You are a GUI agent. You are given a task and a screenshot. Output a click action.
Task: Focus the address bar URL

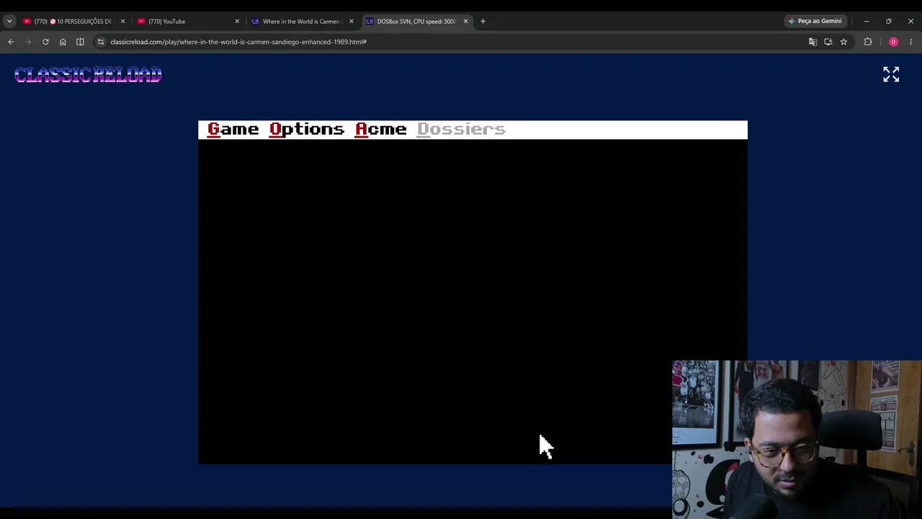click(238, 42)
